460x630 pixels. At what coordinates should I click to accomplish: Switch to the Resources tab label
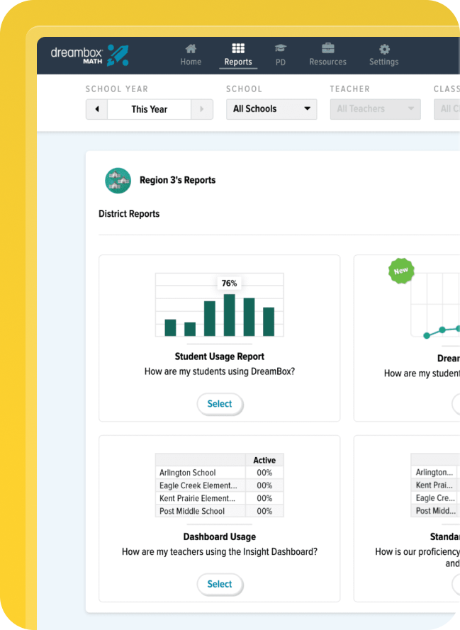(x=327, y=62)
